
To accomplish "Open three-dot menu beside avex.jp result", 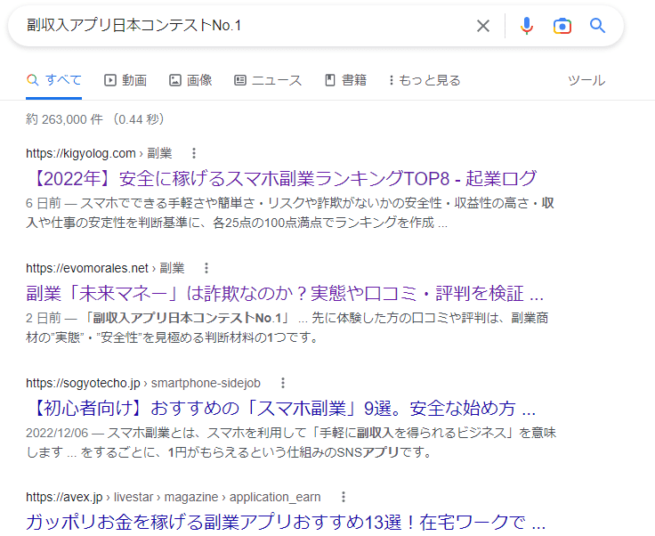I will 343,497.
